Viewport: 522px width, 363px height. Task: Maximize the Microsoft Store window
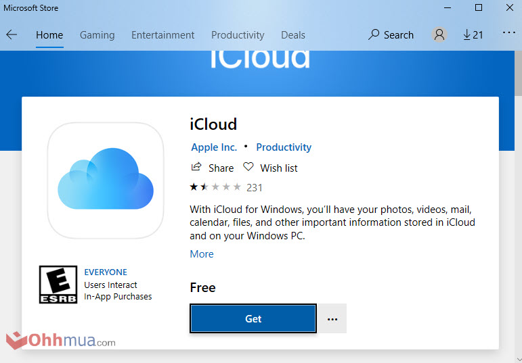479,7
